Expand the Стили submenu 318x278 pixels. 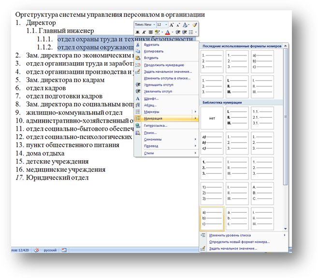click(166, 153)
